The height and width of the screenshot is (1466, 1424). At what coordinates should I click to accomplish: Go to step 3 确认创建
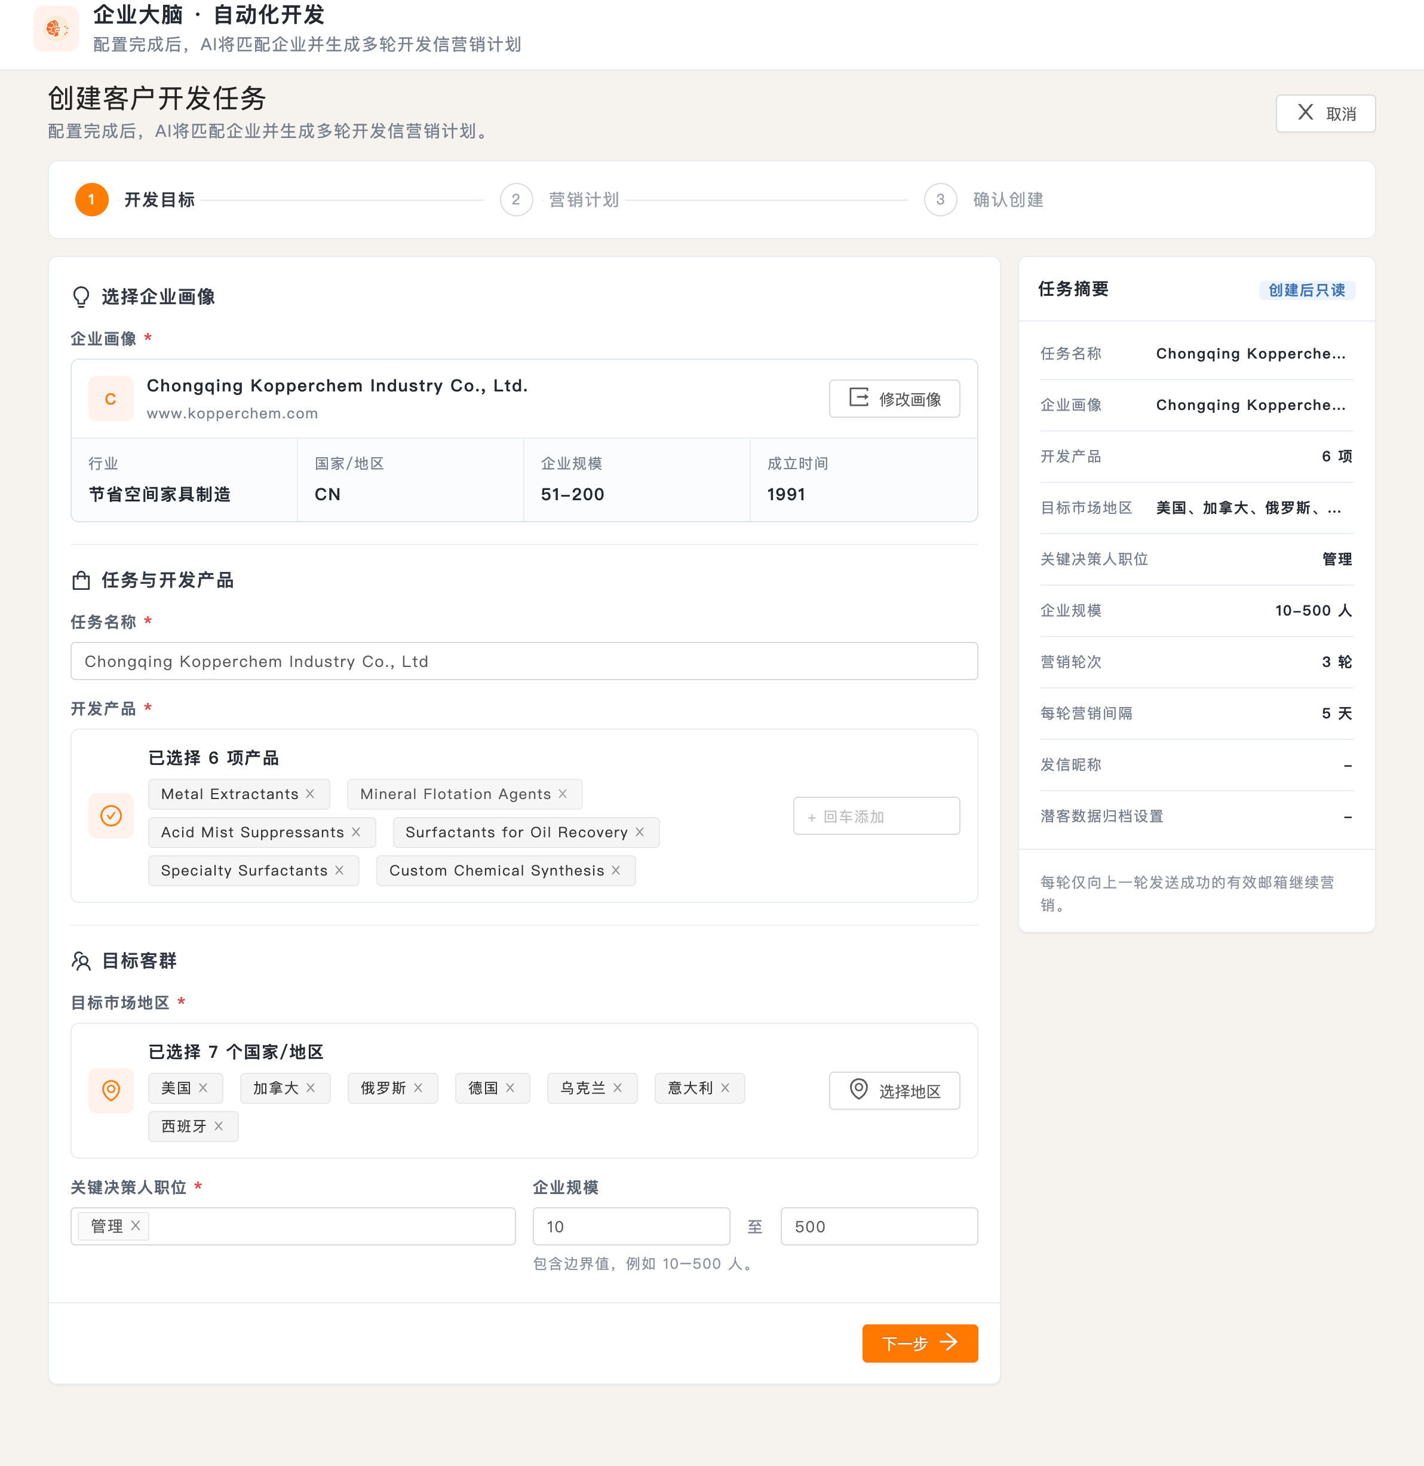pos(984,200)
